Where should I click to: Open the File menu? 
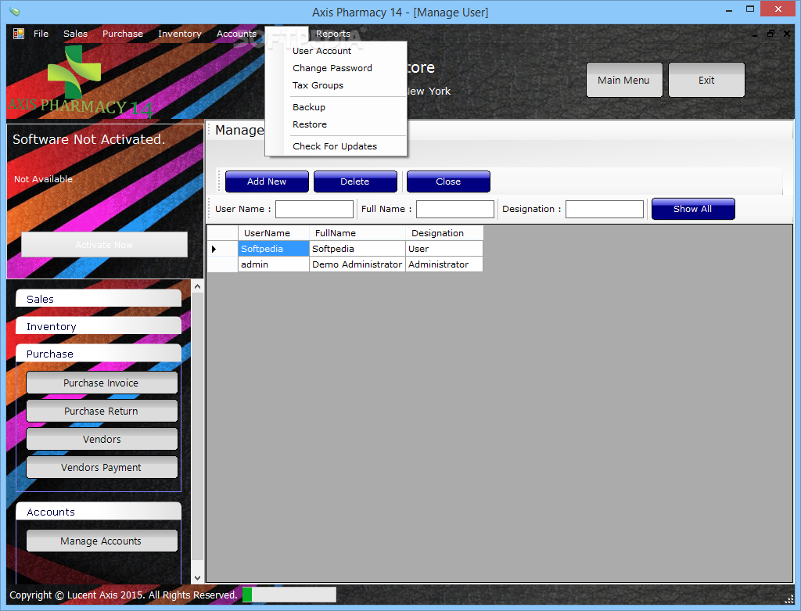click(x=41, y=34)
